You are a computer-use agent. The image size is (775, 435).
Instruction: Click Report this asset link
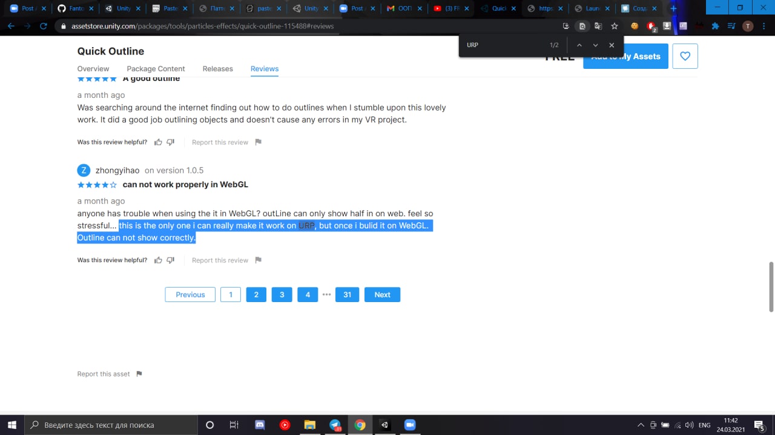[x=104, y=374]
